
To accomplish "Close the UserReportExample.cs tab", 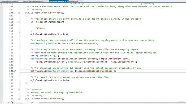I will click(x=67, y=1).
